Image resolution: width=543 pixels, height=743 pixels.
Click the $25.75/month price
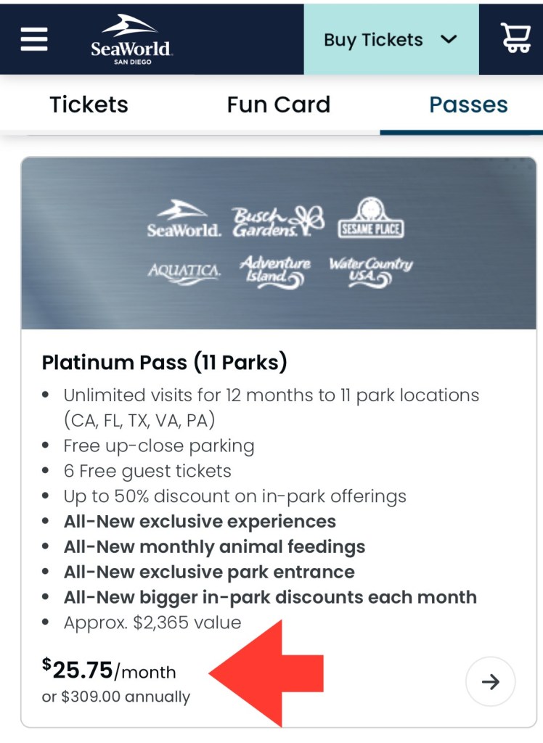pos(109,670)
